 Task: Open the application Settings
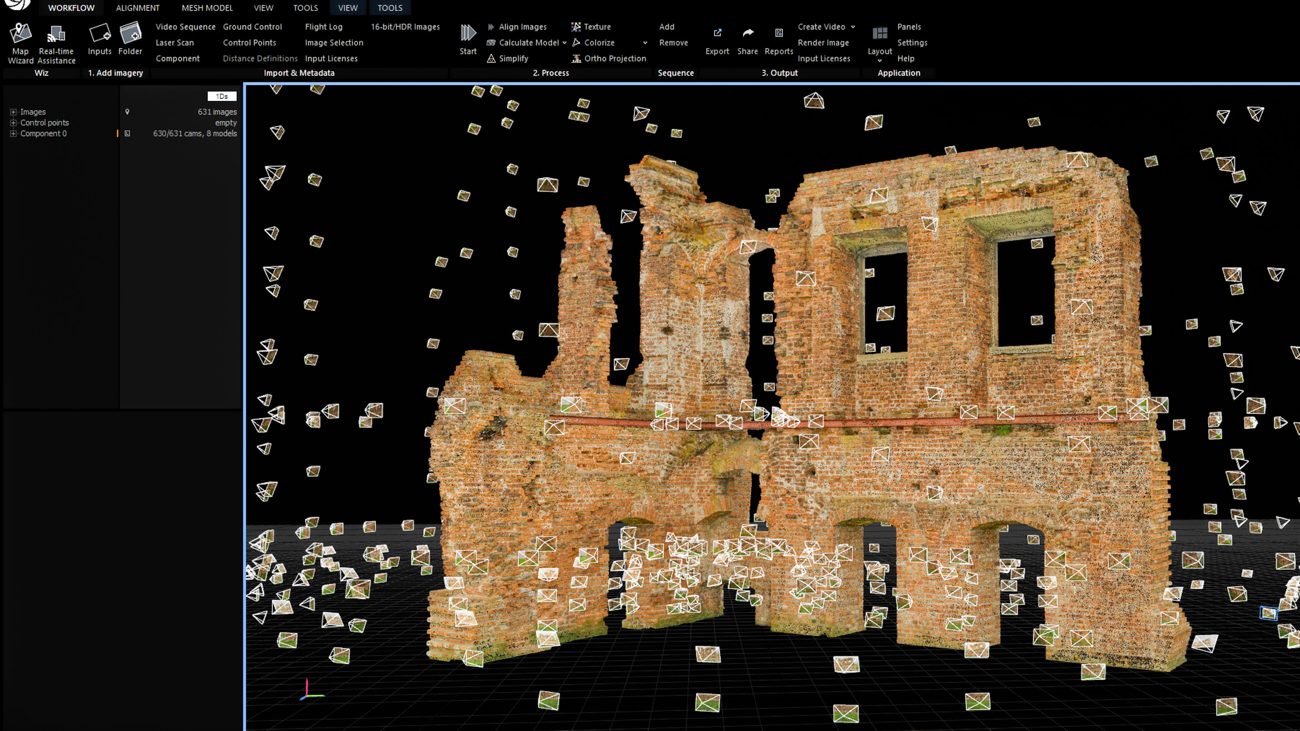(912, 43)
